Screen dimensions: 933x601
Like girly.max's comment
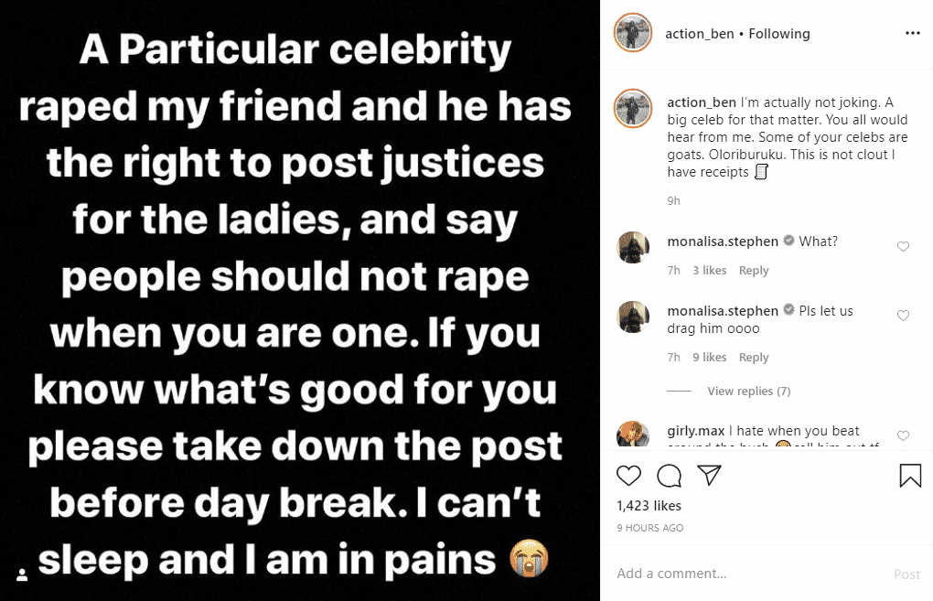pos(904,435)
